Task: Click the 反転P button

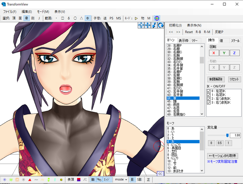Action: coord(219,32)
